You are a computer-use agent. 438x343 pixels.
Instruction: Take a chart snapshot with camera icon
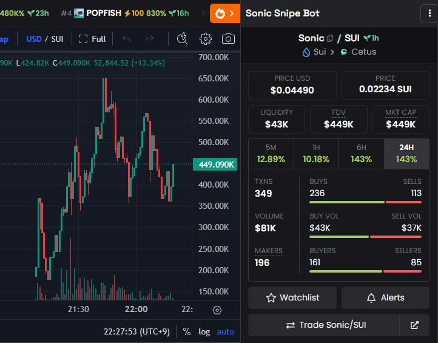point(228,39)
